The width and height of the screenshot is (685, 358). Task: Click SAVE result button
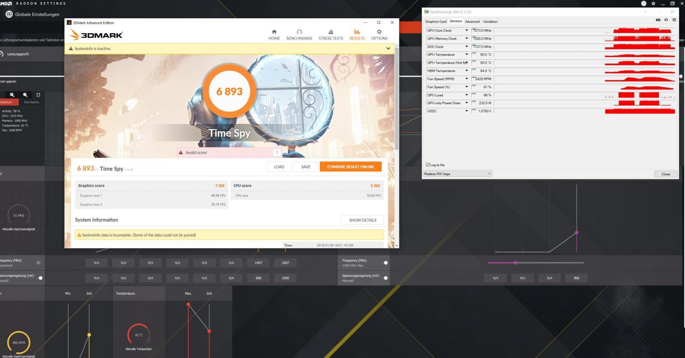[306, 167]
